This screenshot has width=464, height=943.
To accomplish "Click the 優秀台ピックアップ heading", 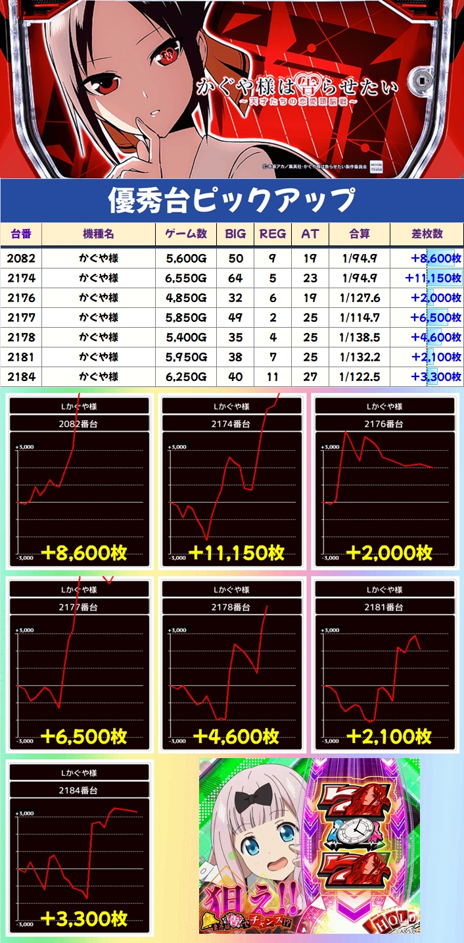I will point(232,200).
